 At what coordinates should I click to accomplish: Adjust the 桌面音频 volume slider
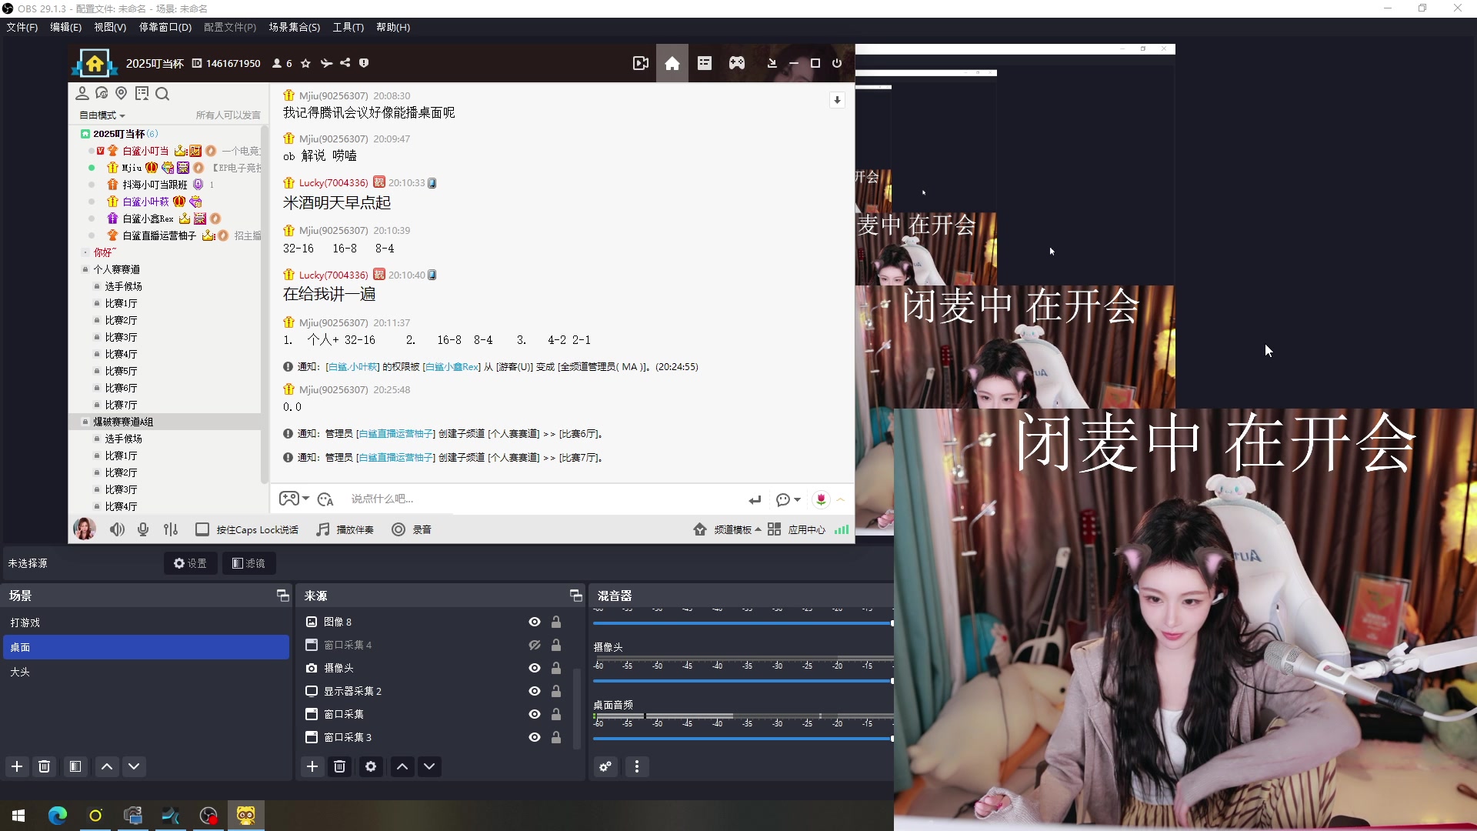pos(743,739)
